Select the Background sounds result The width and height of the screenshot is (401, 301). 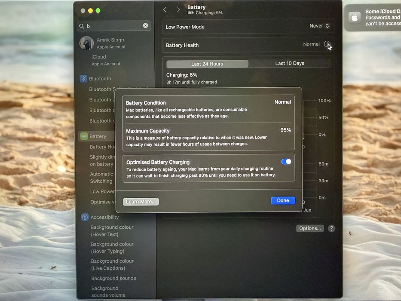click(113, 278)
